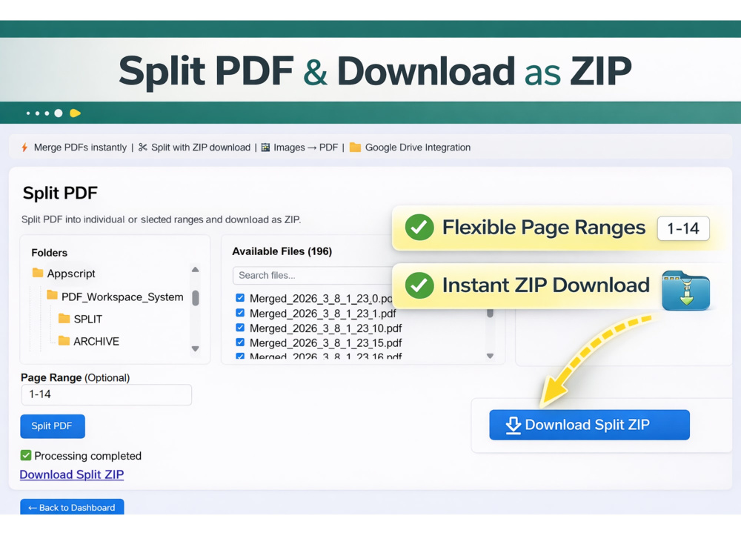Click the PDF_Workspace_System folder icon

tap(53, 296)
